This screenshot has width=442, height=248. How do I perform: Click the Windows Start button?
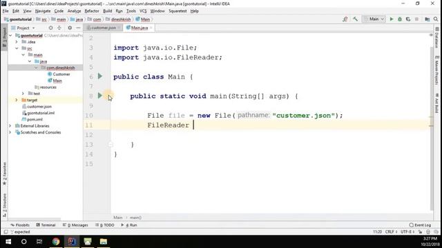(x=8, y=242)
